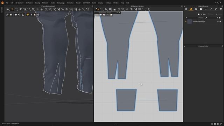Click the magnifier icon in 3D viewport sub-toolbar
Viewport: 224px width, 126px height.
pos(7,15)
